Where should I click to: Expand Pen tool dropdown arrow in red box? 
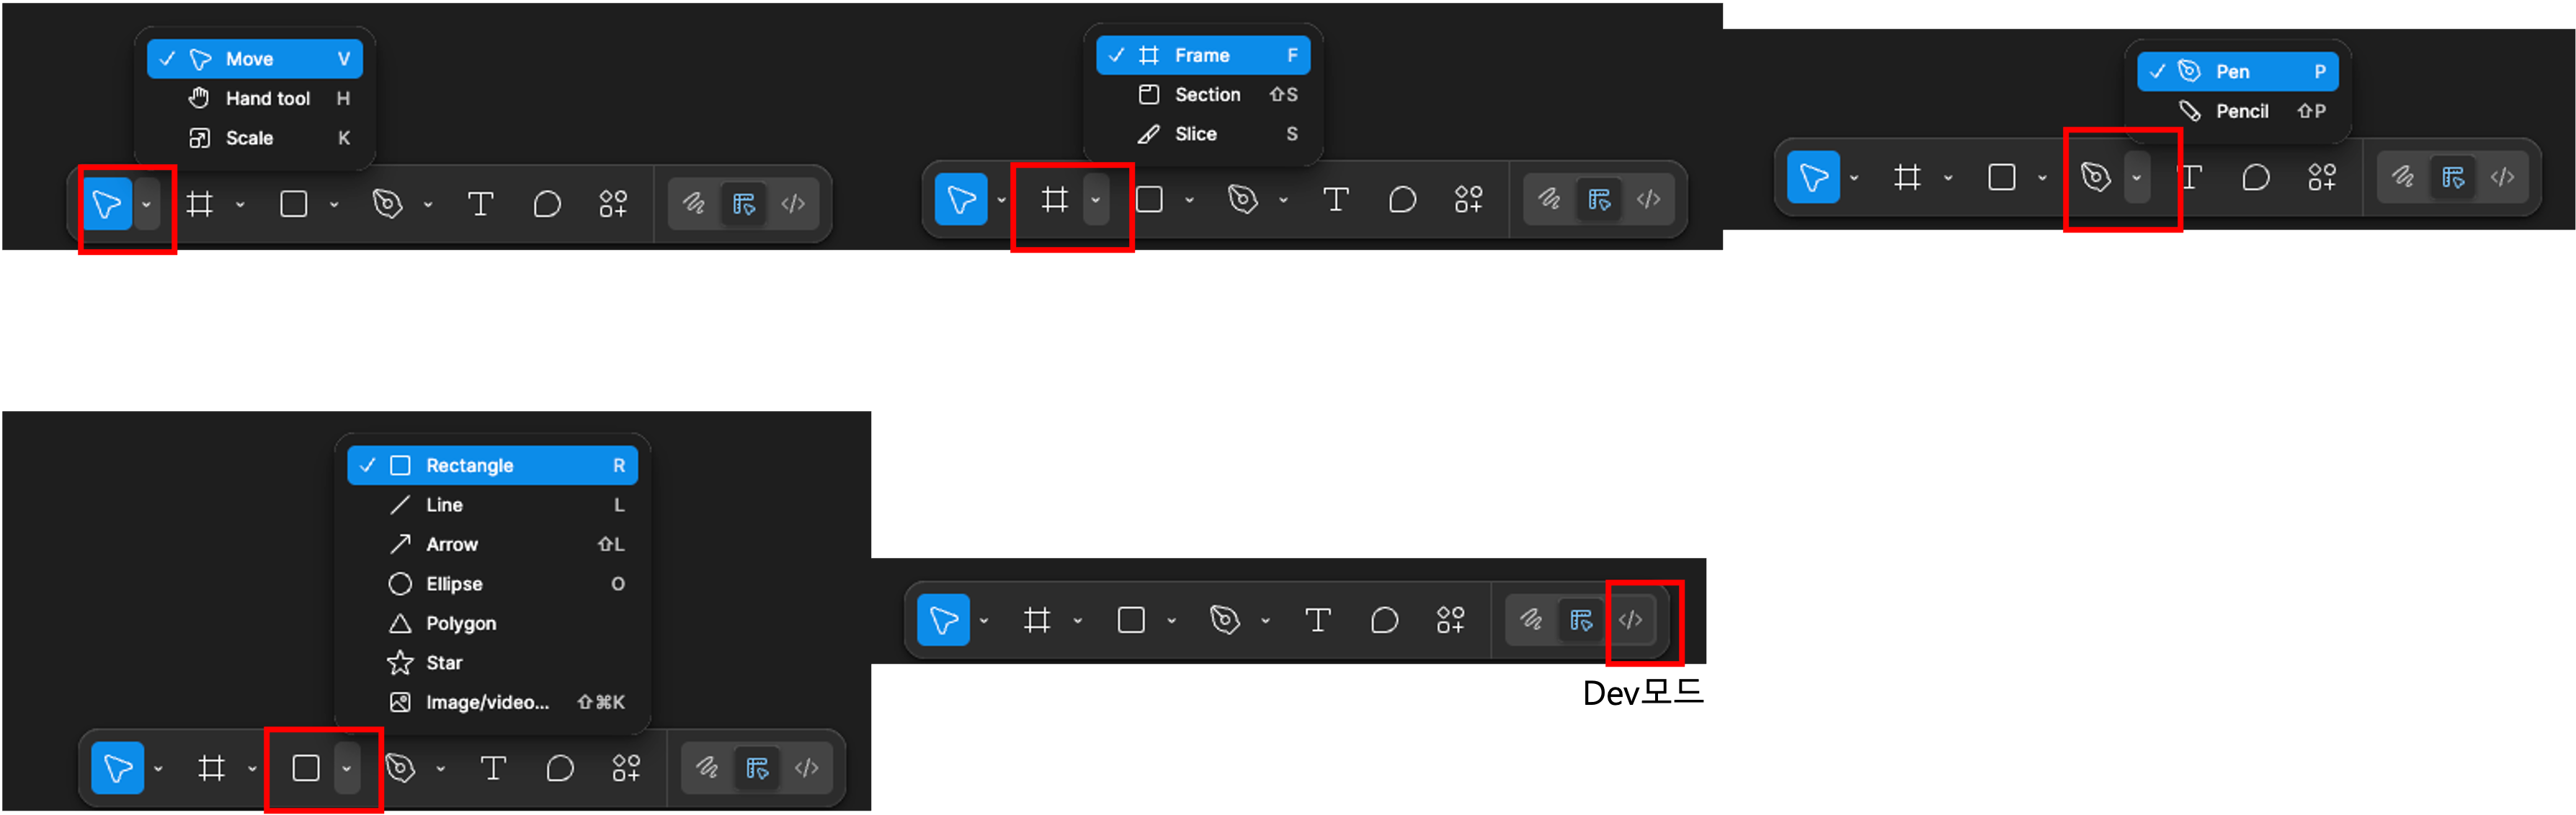tap(2136, 178)
